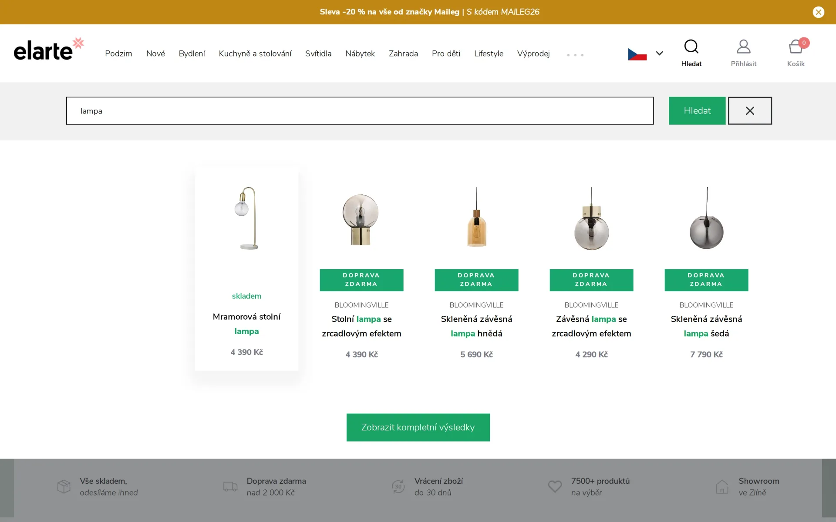Click the 5 690 Kč price
The height and width of the screenshot is (522, 836).
[476, 354]
